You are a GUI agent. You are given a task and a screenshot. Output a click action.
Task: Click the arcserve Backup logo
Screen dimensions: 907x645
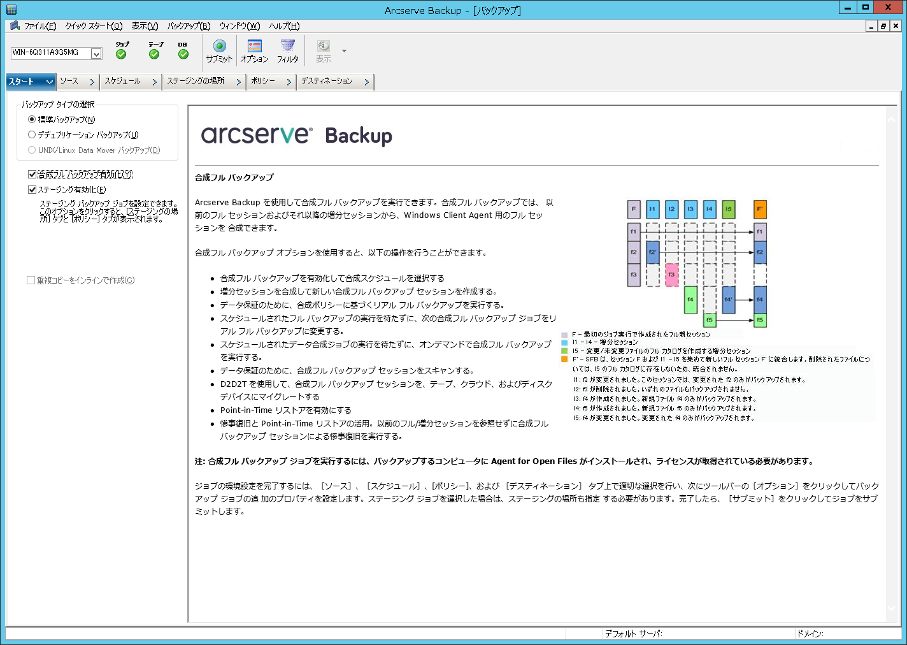click(x=297, y=135)
